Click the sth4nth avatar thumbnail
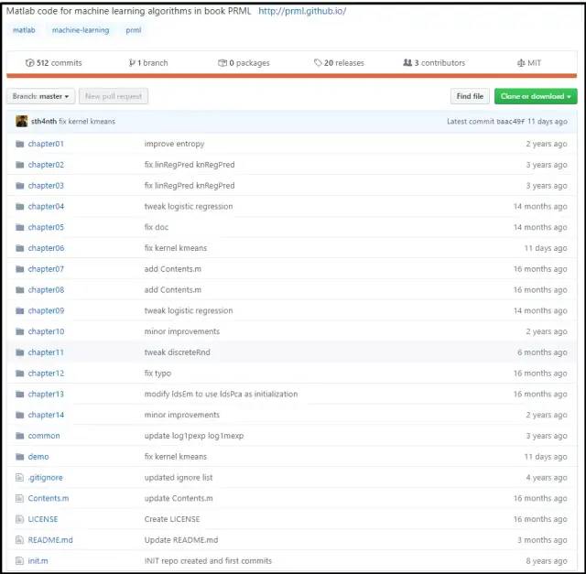 click(22, 121)
